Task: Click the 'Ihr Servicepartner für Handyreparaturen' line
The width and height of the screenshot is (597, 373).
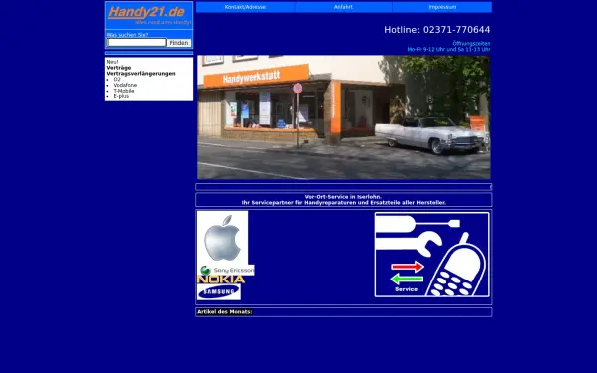Action: coord(343,203)
